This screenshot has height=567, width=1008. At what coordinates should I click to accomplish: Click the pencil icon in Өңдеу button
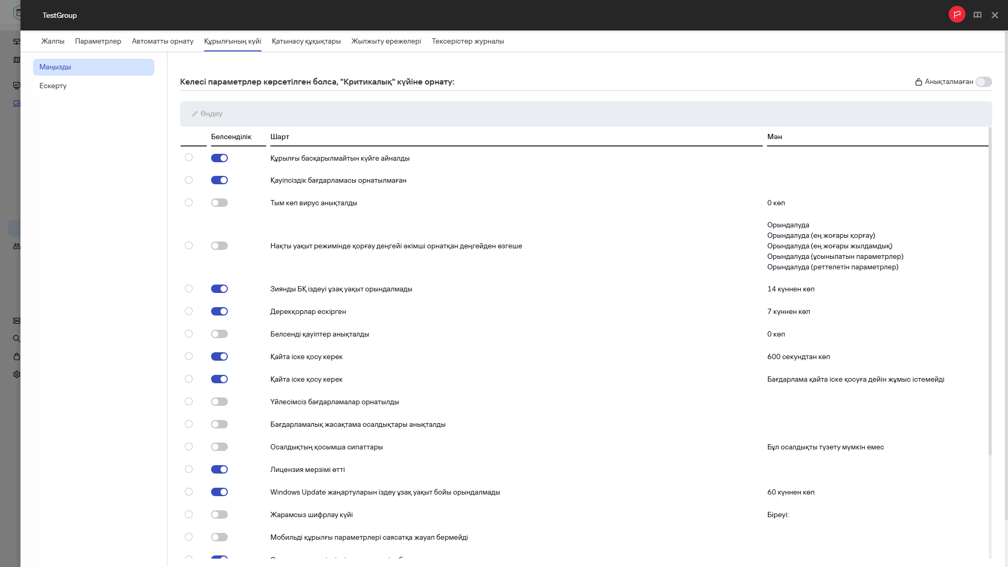(x=195, y=114)
